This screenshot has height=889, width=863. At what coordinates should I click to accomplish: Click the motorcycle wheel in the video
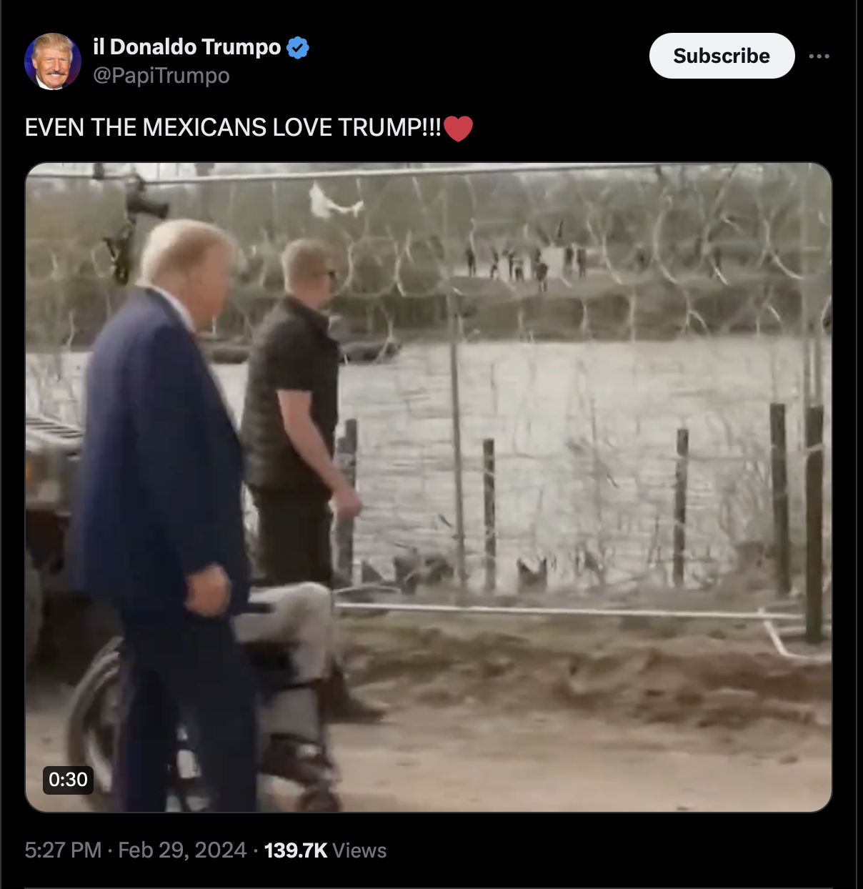point(96,722)
